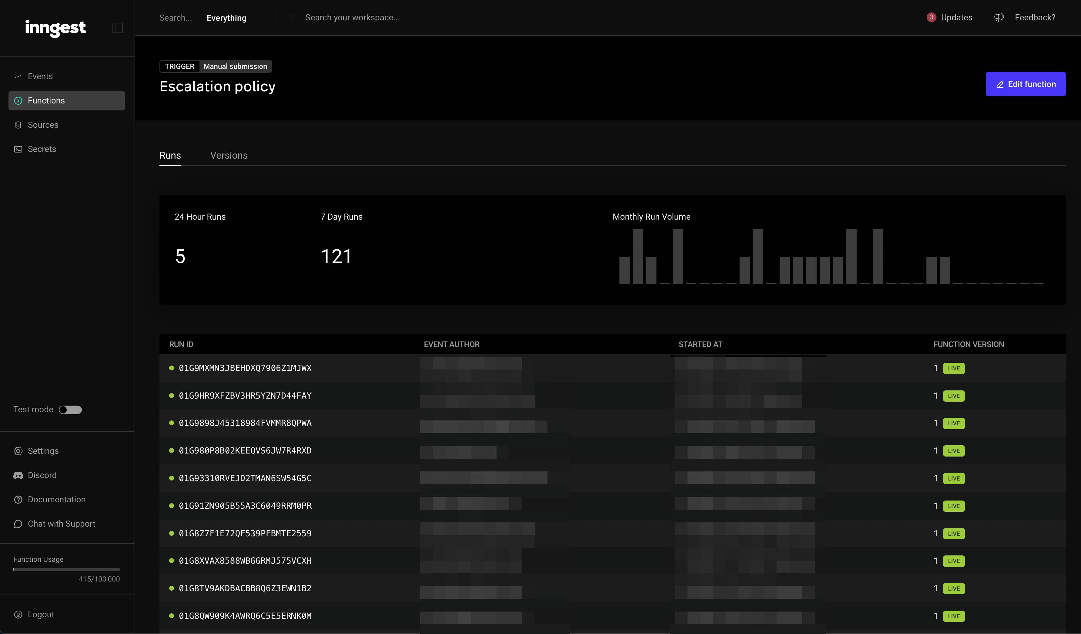Open Functions in the sidebar

point(66,100)
